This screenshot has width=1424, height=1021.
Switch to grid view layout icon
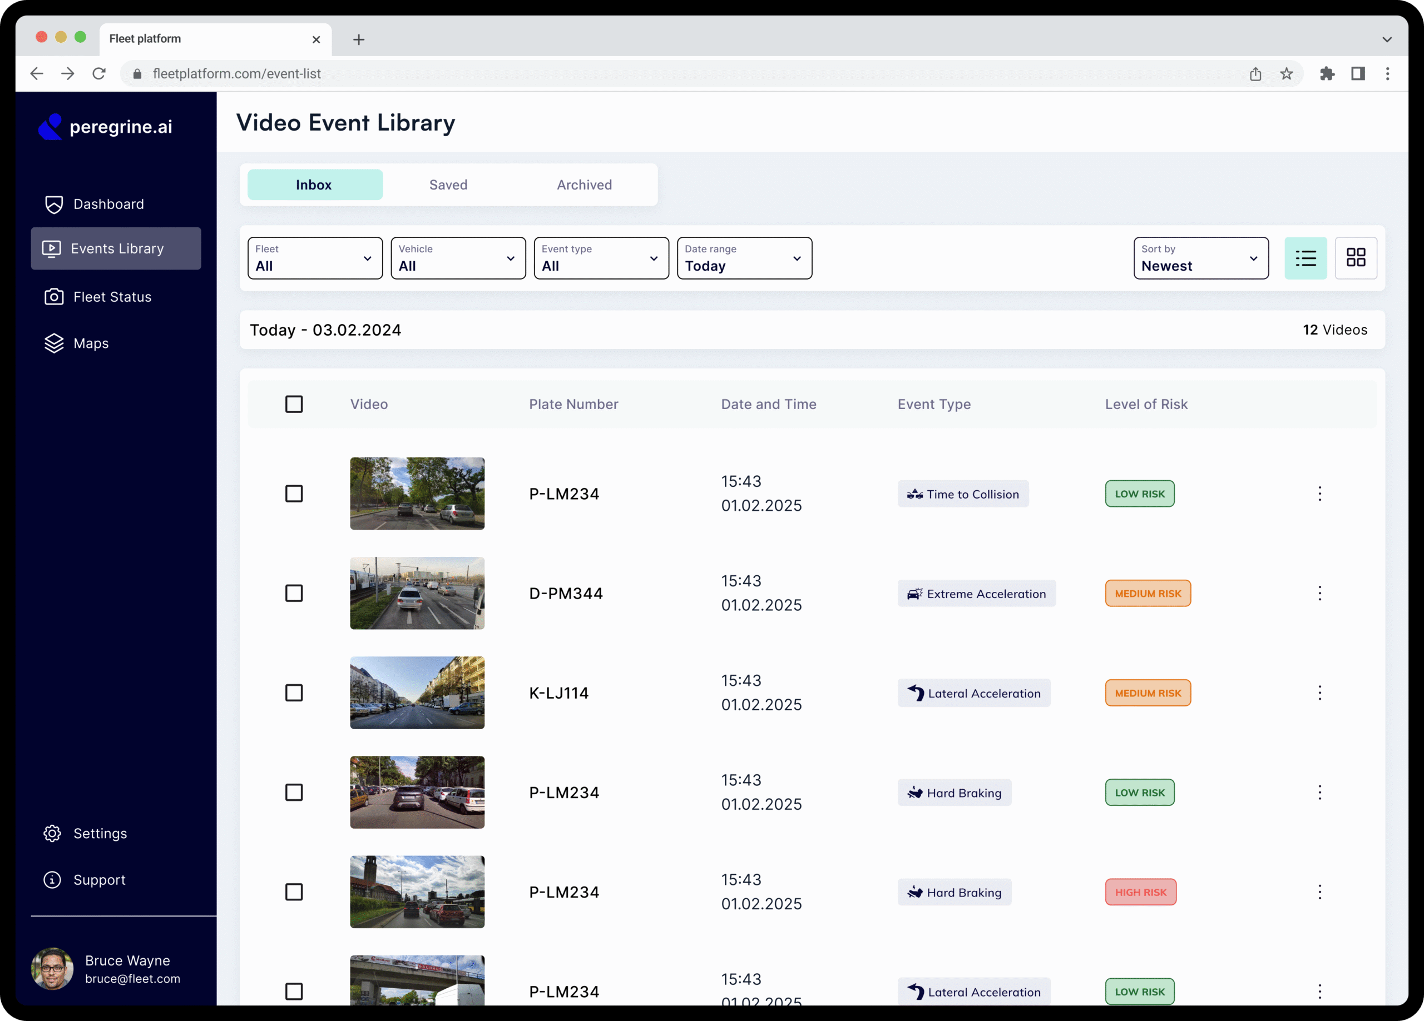coord(1355,258)
